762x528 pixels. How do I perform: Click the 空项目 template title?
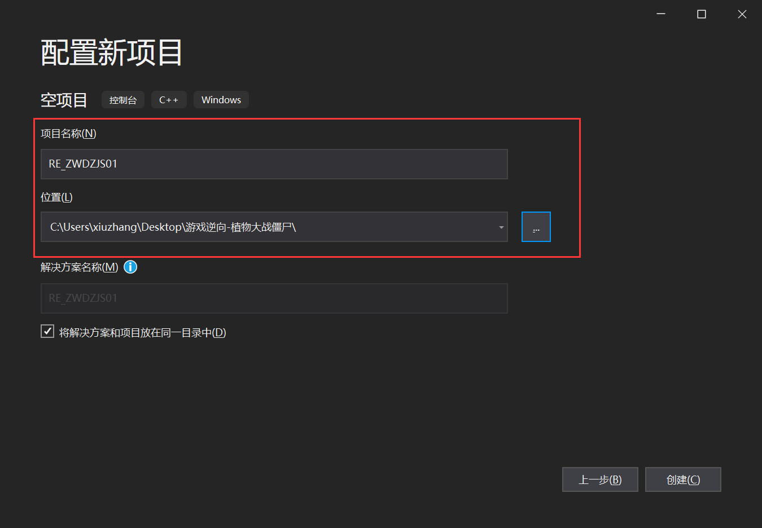[x=64, y=100]
